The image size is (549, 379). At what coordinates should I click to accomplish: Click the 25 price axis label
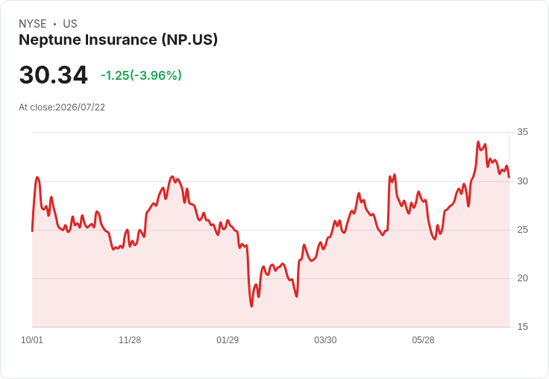tap(522, 230)
